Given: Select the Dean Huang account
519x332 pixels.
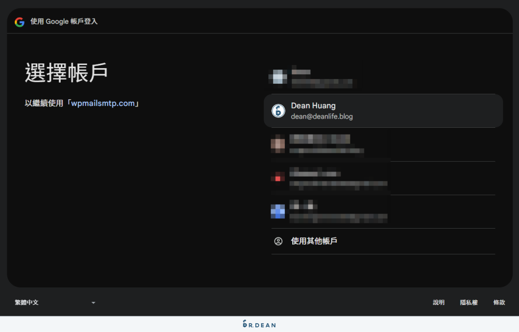Looking at the screenshot, I should point(383,111).
